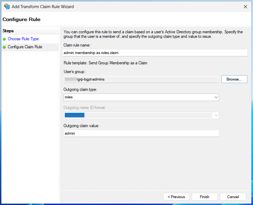This screenshot has width=253, height=205.
Task: Click the highlighted Unspecified value
Action: click(74, 115)
